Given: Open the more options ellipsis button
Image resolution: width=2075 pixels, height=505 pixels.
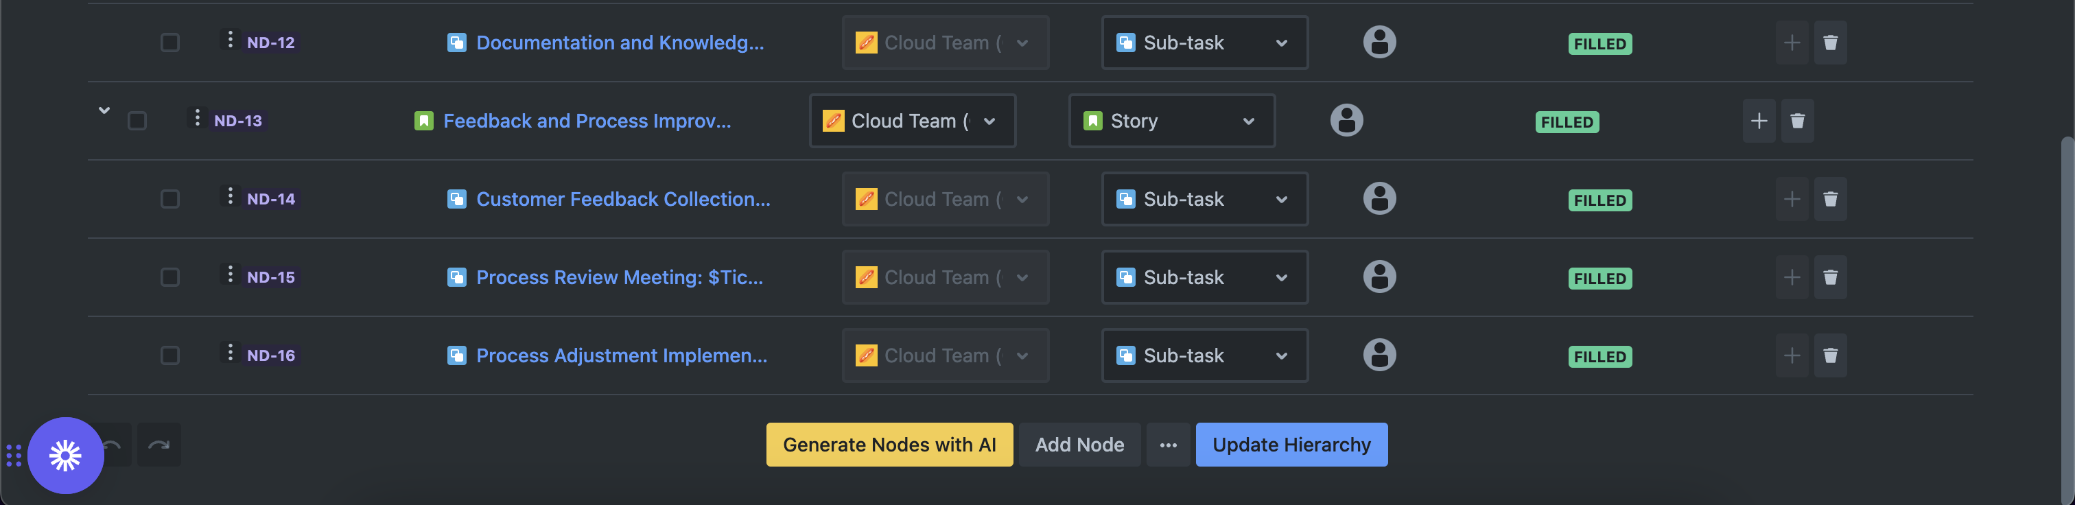Looking at the screenshot, I should coord(1168,445).
